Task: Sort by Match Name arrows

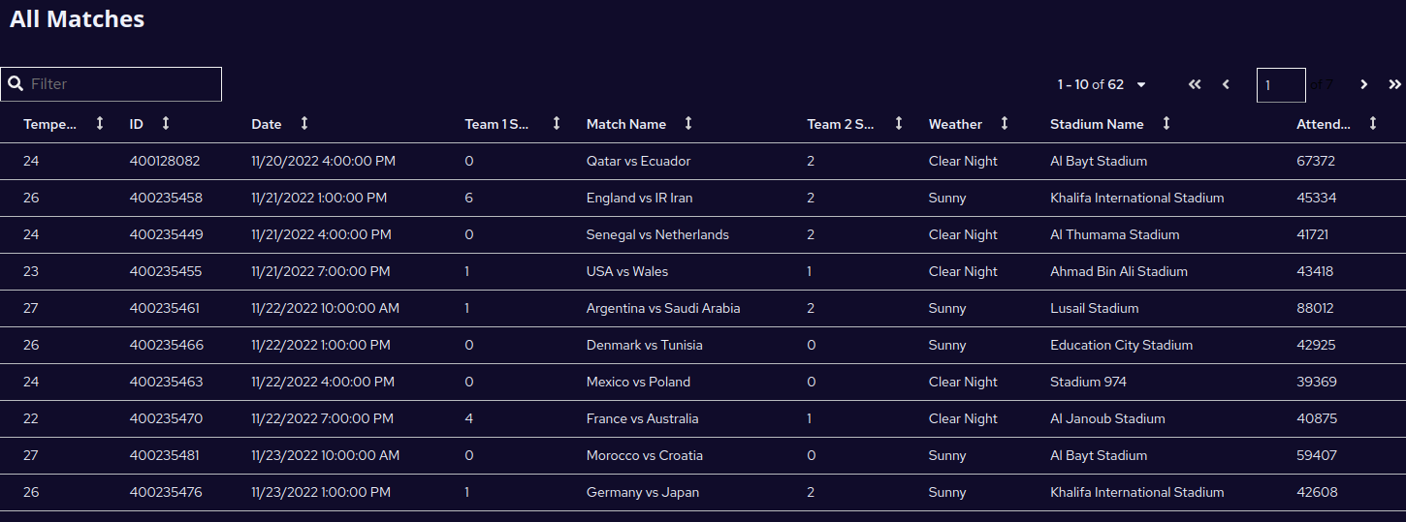Action: [x=688, y=123]
